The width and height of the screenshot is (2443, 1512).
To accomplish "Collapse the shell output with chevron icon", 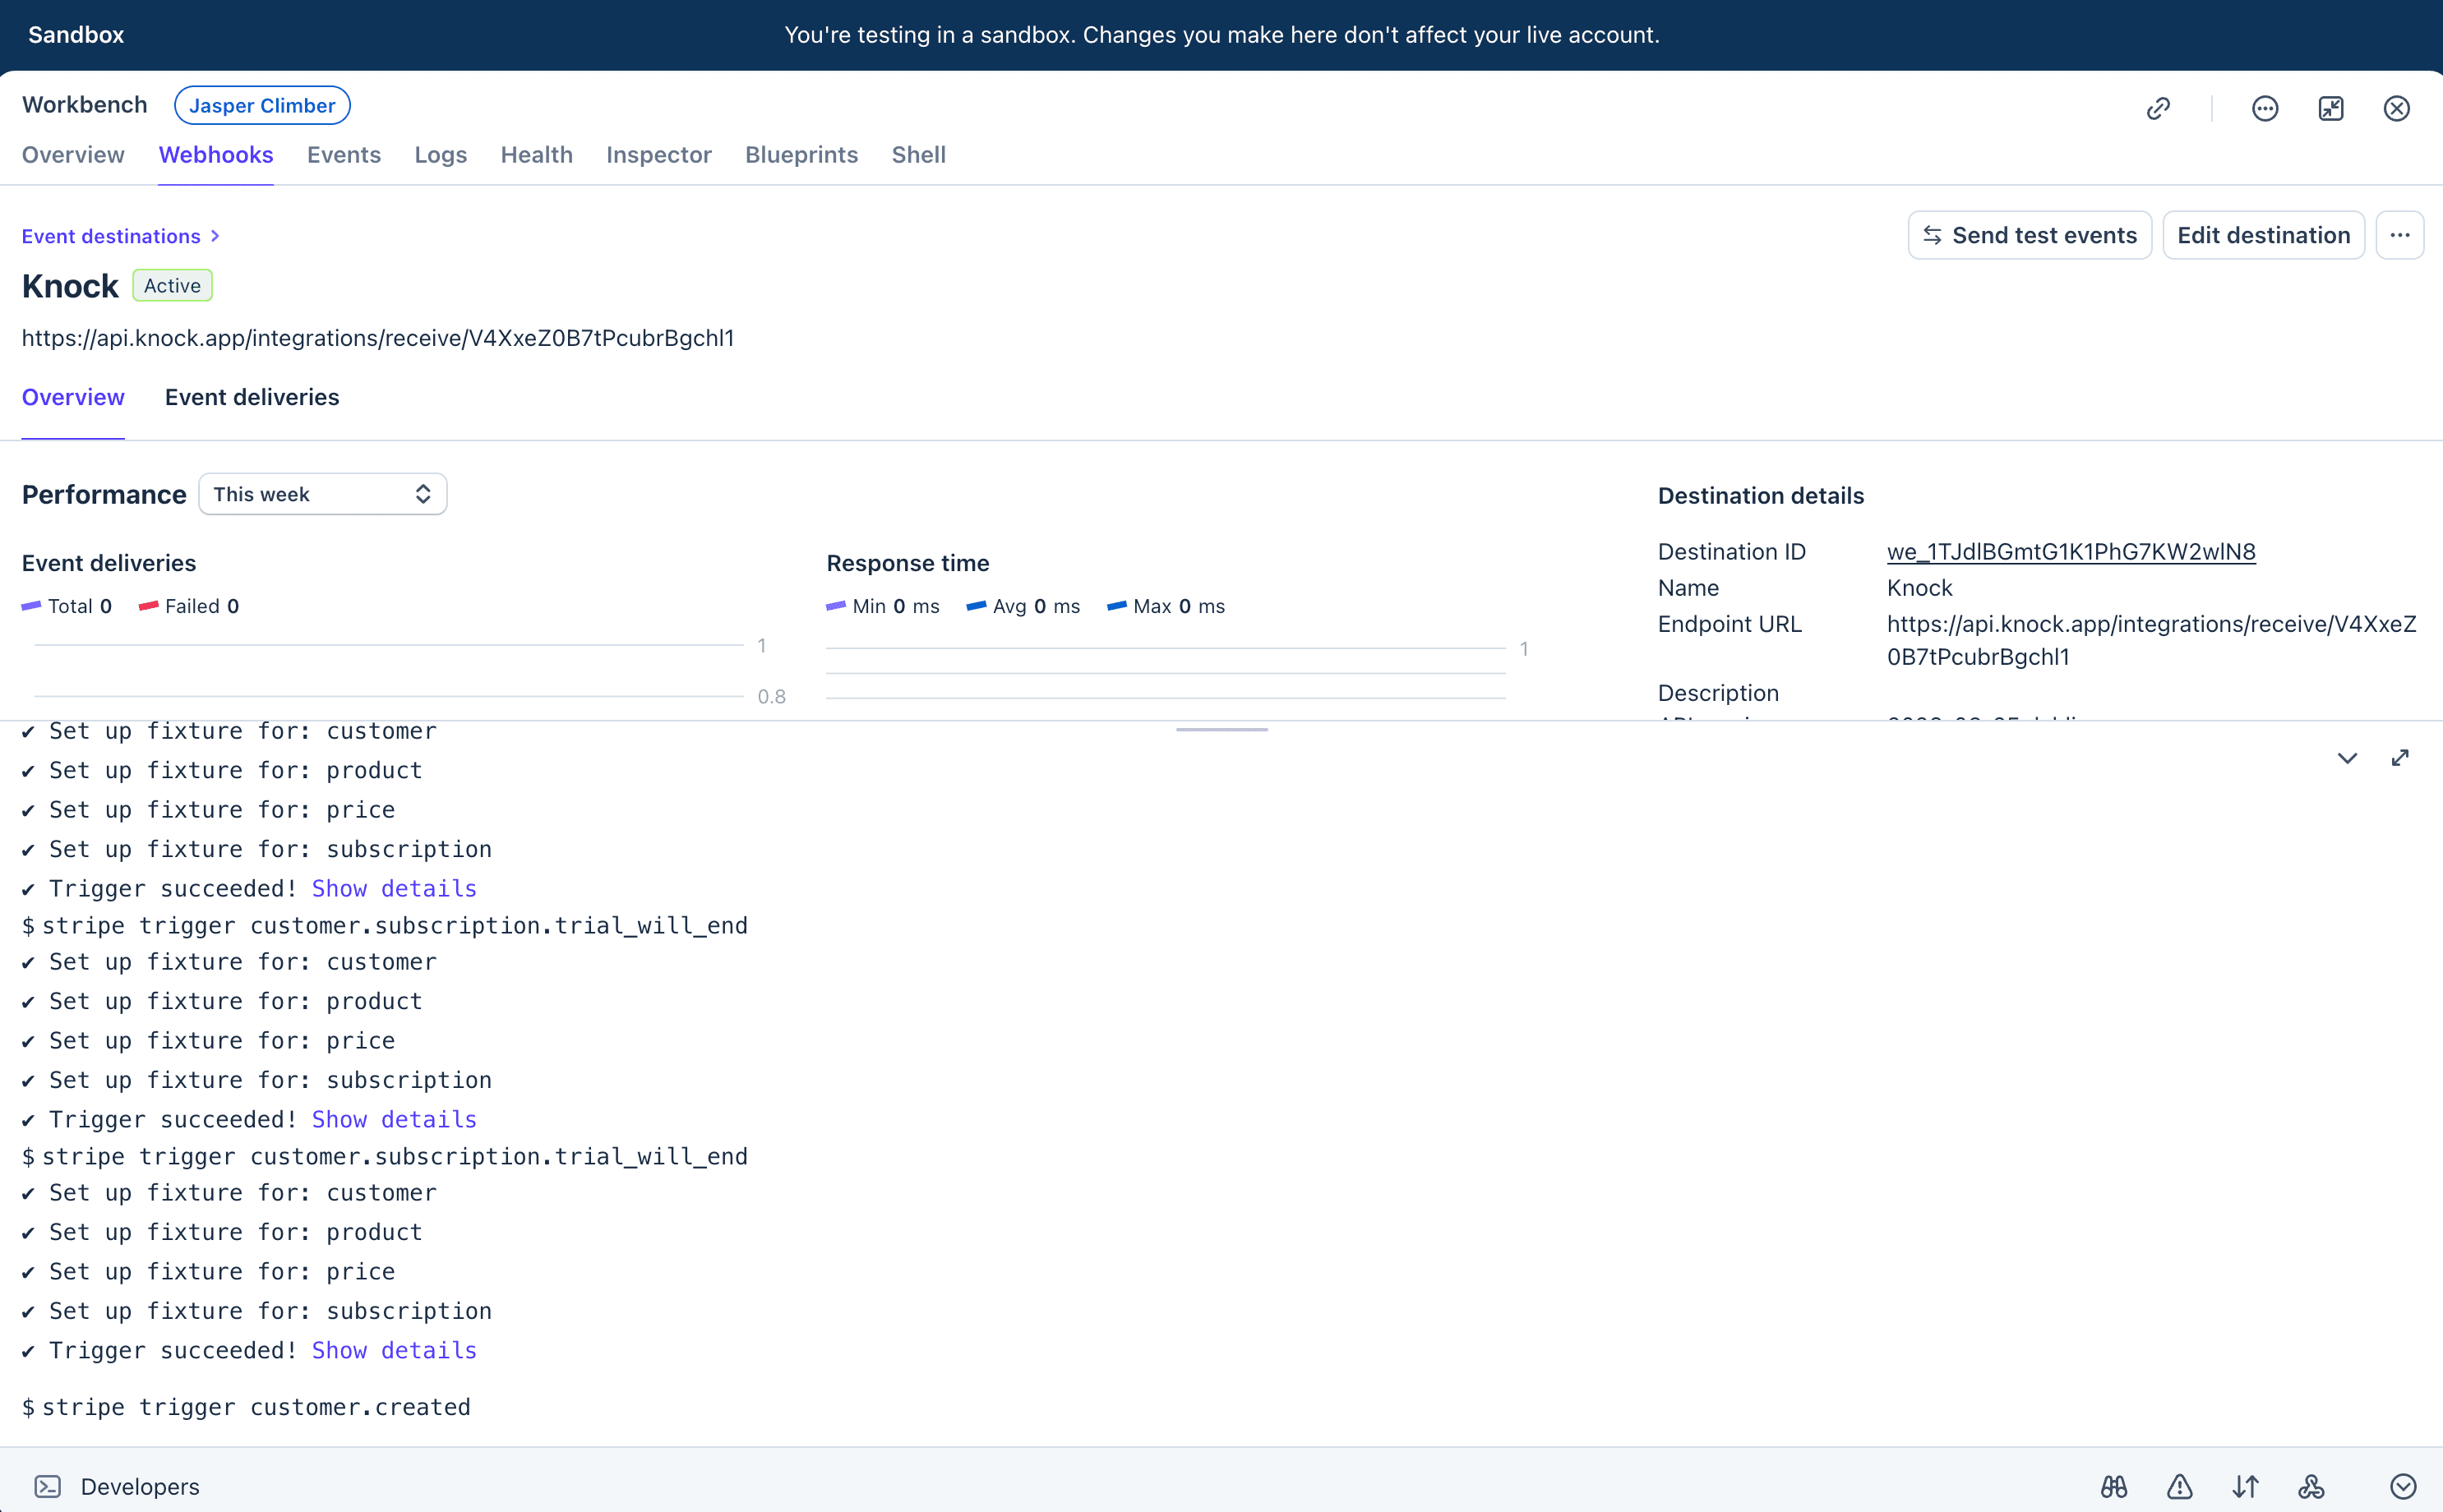I will click(2347, 758).
